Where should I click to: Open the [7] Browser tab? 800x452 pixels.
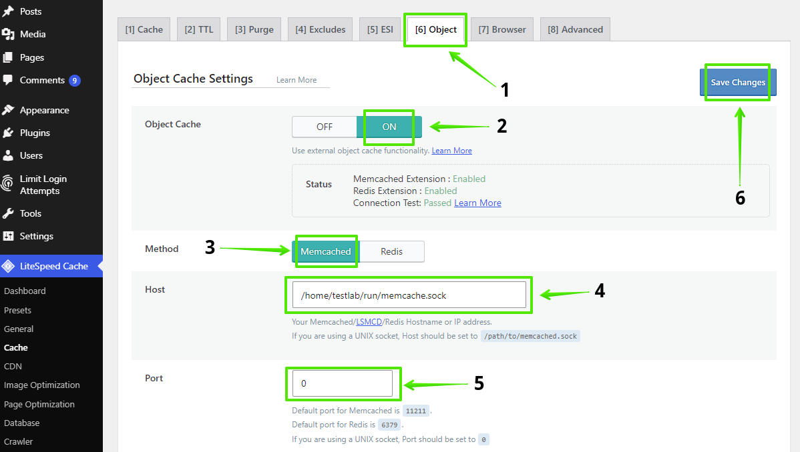tap(502, 29)
